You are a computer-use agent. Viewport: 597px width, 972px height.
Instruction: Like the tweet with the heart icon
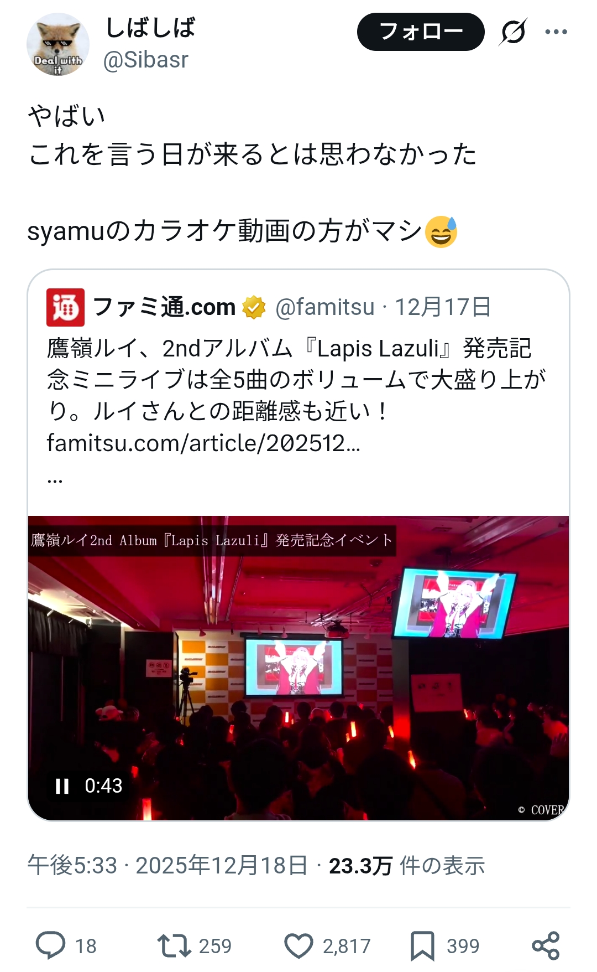[298, 945]
